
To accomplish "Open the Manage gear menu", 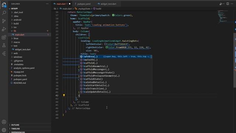I will pyautogui.click(x=4, y=130).
